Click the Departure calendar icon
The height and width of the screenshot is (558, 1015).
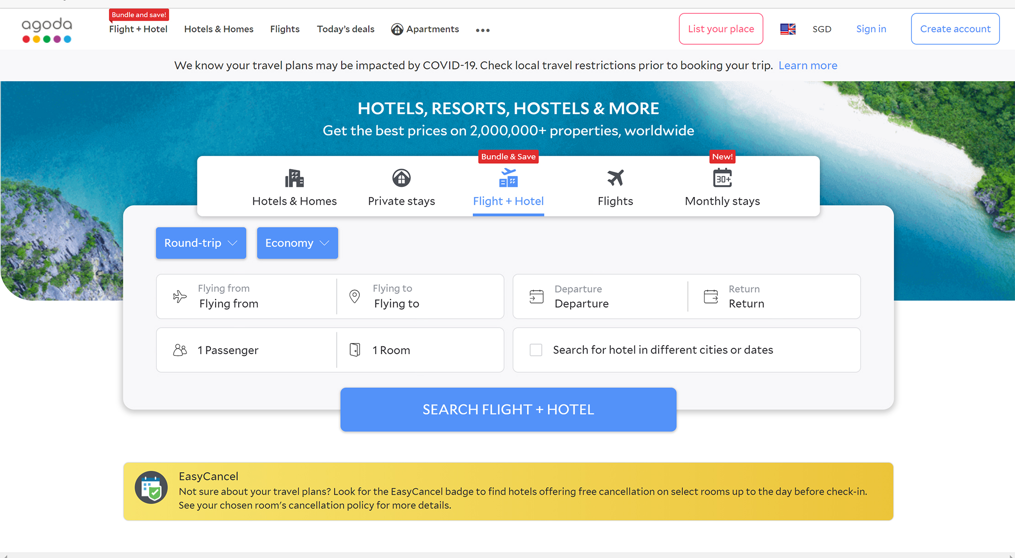pos(536,297)
